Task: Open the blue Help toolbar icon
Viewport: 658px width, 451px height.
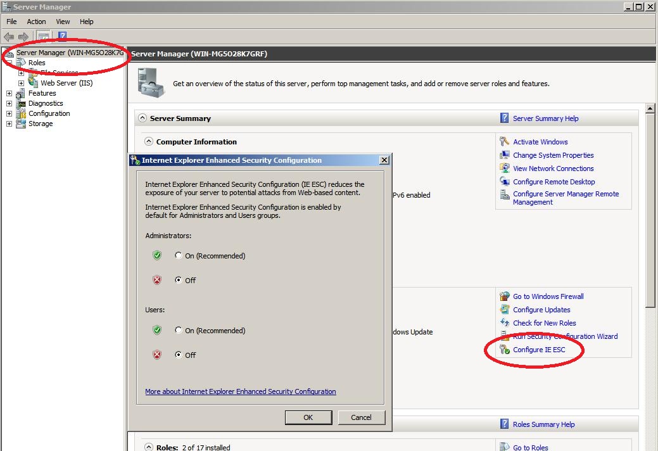Action: pyautogui.click(x=62, y=36)
